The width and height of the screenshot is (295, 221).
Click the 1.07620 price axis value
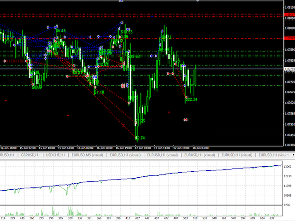(x=290, y=103)
